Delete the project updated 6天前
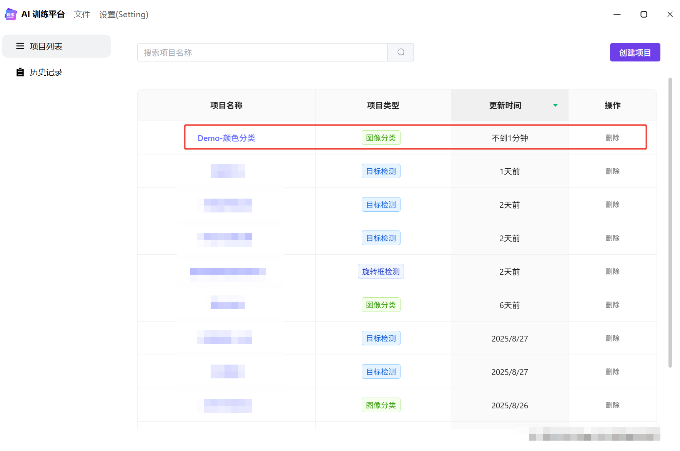This screenshot has height=451, width=680. 612,305
